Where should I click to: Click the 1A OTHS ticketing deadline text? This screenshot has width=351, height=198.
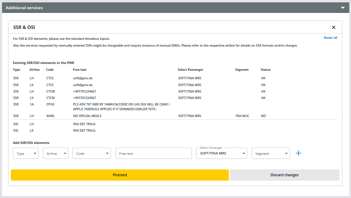[x=121, y=106]
